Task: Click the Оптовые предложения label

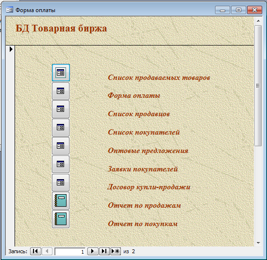Action: coord(148,151)
